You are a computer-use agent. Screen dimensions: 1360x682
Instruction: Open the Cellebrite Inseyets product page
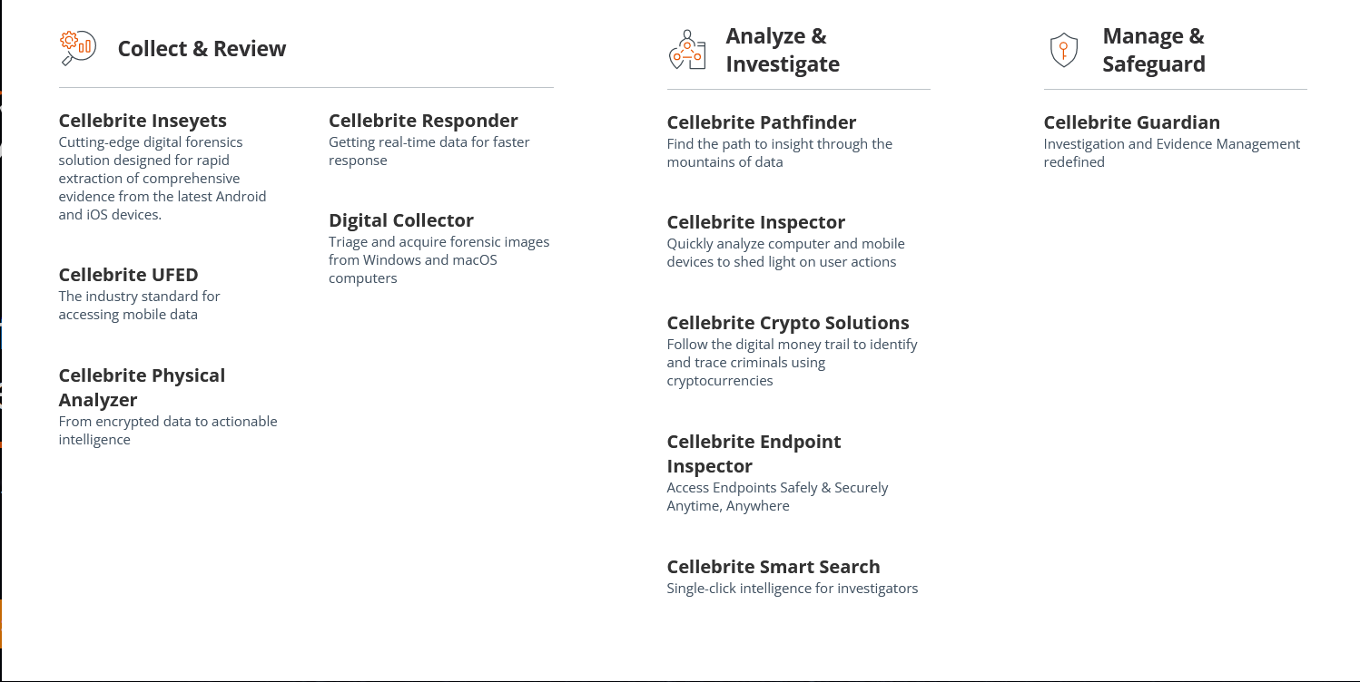tap(143, 120)
